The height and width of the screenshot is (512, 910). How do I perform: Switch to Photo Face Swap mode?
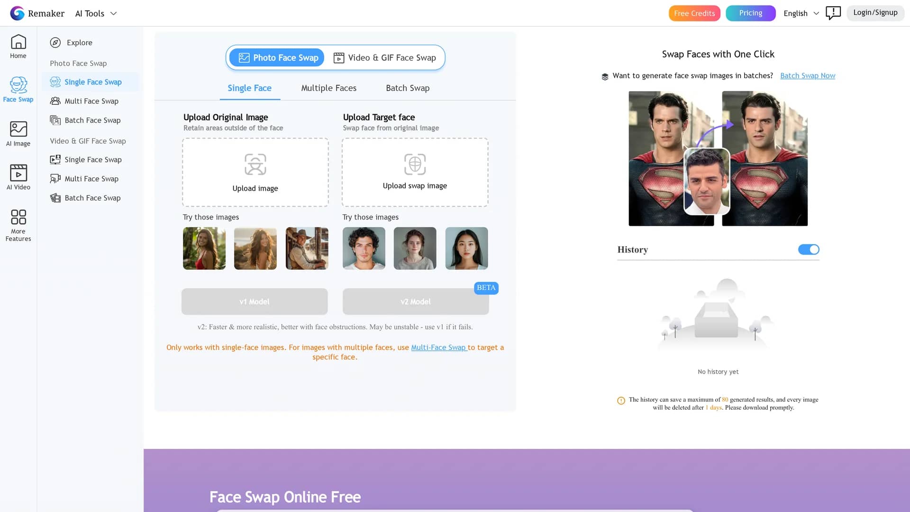click(x=277, y=58)
